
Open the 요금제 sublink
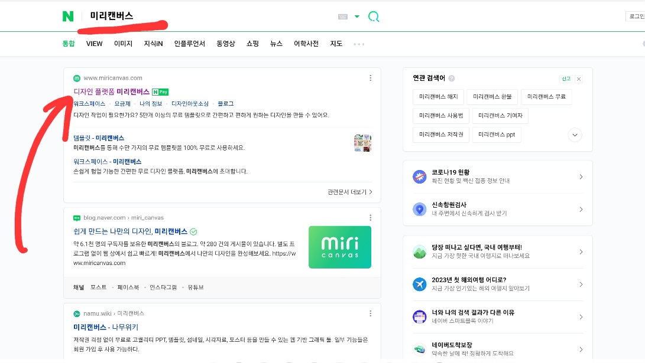click(122, 104)
